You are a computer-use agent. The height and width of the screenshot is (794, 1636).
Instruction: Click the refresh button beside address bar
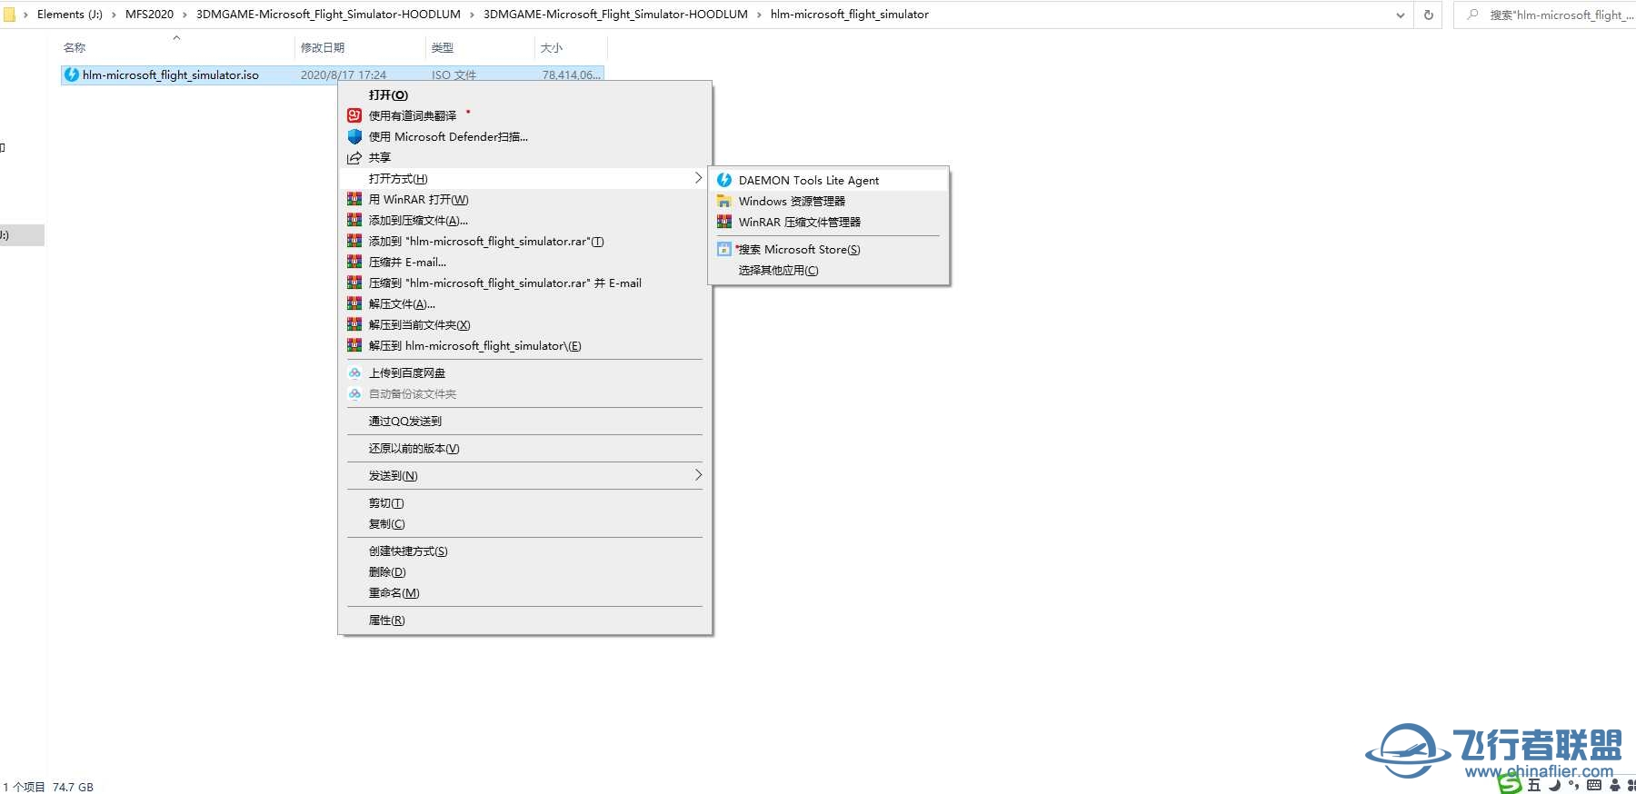pyautogui.click(x=1428, y=15)
